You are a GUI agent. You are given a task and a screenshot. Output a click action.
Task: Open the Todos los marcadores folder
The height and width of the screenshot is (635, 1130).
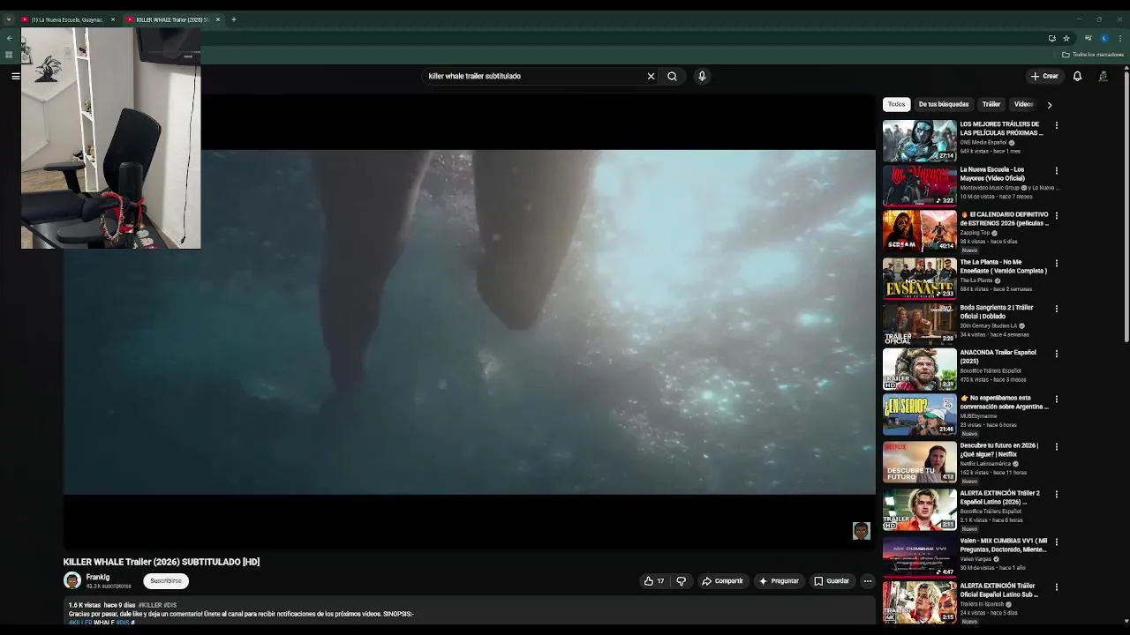(x=1093, y=55)
